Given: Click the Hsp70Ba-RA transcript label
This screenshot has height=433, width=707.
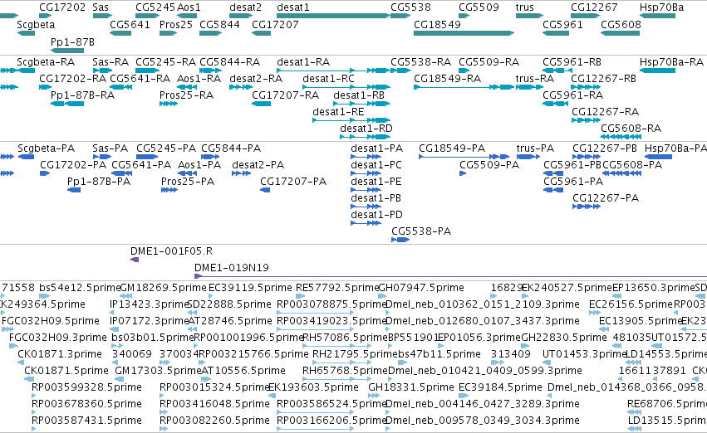Looking at the screenshot, I should [671, 62].
